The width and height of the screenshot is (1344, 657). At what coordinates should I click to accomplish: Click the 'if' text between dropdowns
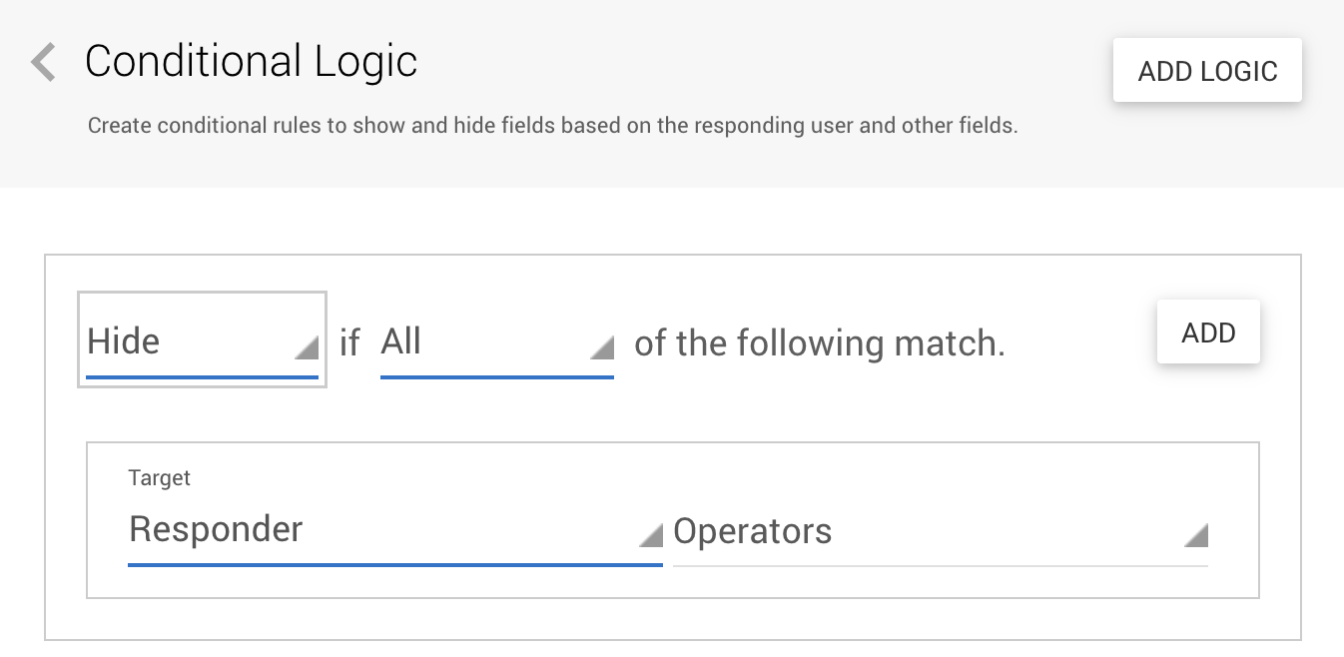(x=349, y=343)
